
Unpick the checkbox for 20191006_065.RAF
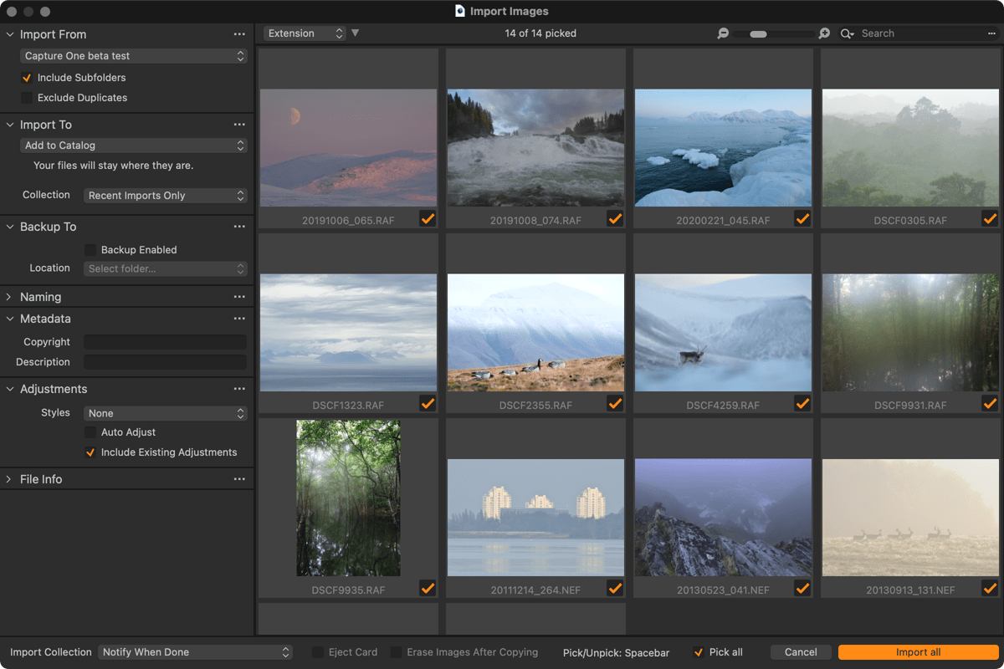tap(428, 219)
